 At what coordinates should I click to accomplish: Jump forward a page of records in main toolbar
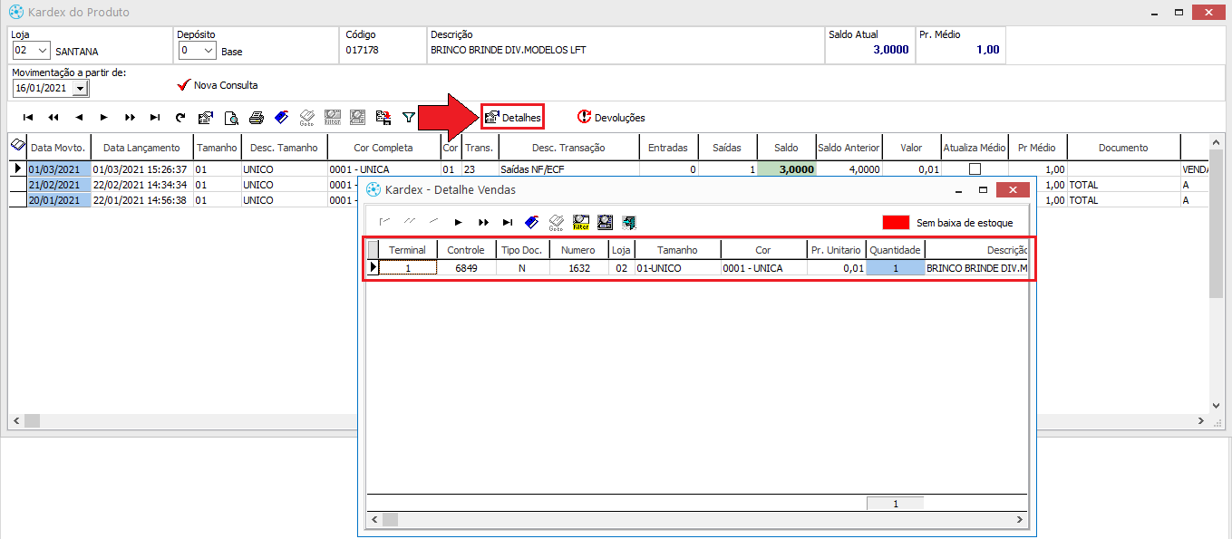point(130,118)
